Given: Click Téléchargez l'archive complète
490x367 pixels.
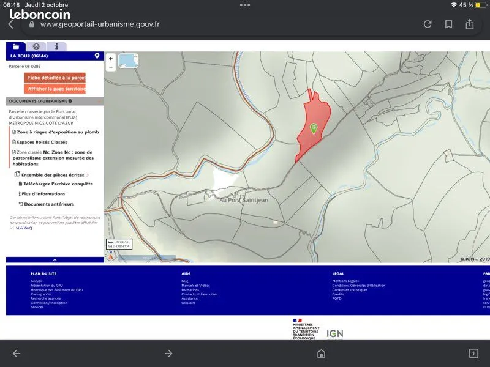Looking at the screenshot, I should pos(56,184).
